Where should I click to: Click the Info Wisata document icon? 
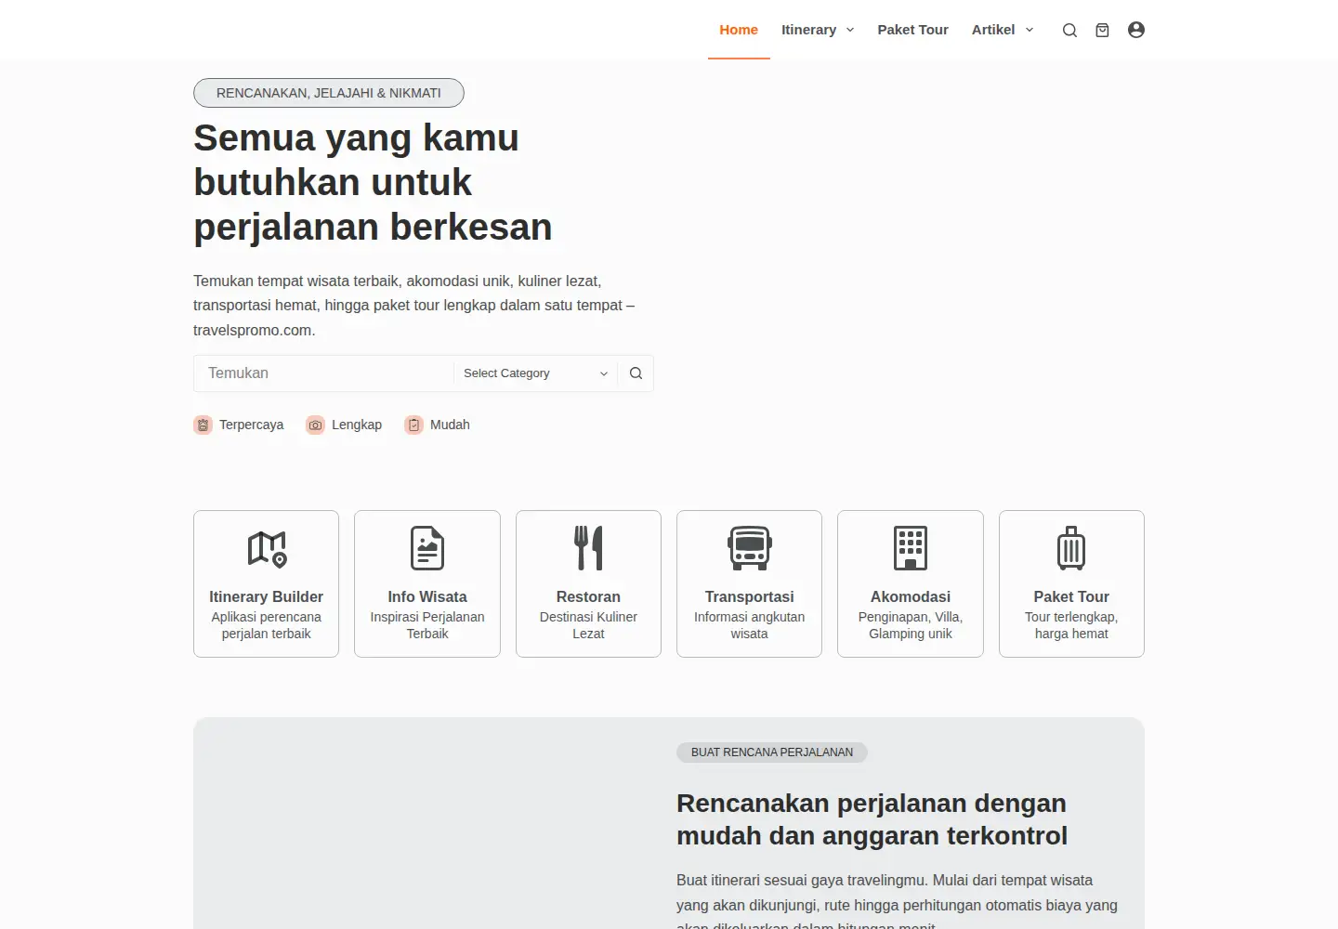pos(427,548)
